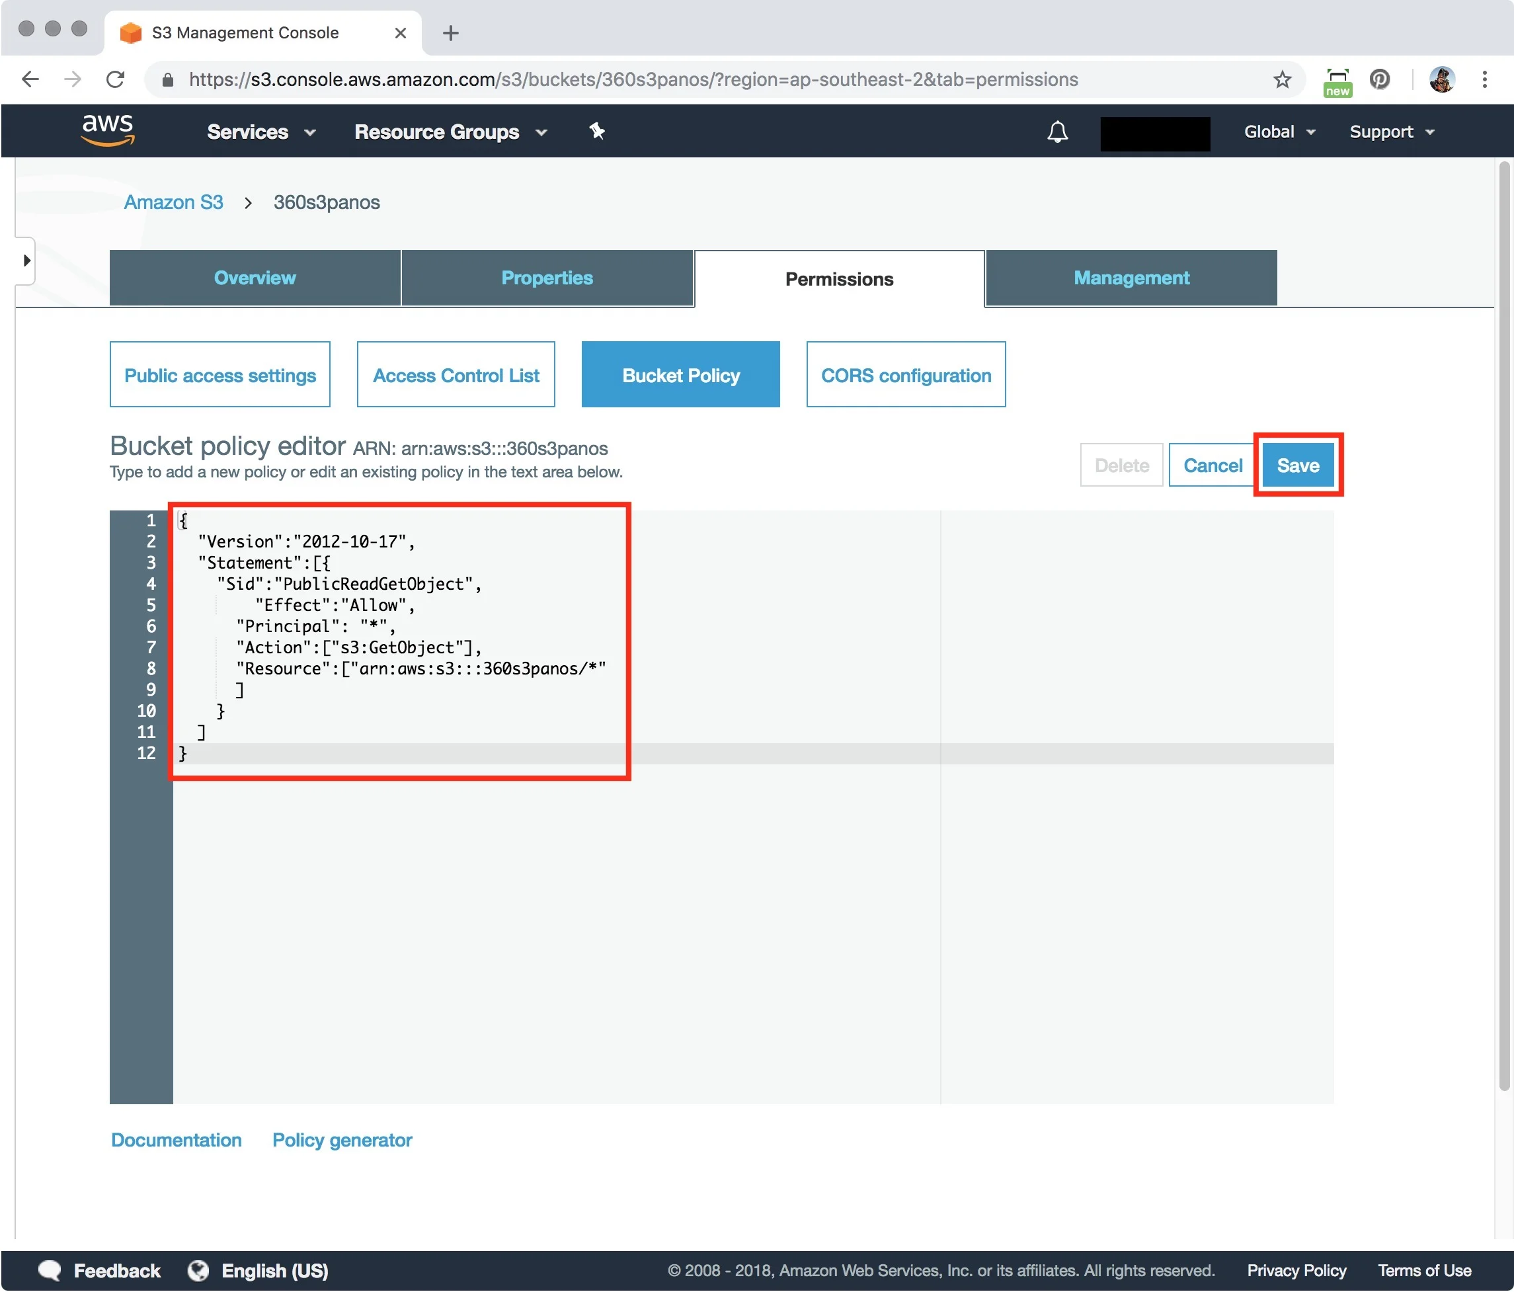Screen dimensions: 1514x1292
Task: Click the Pinterest extension icon
Action: (1379, 79)
